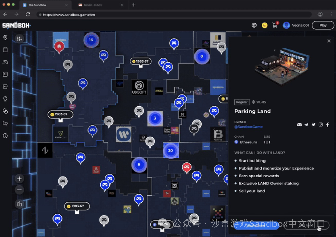
Task: Open the info circle sidebar icon
Action: 5,136
